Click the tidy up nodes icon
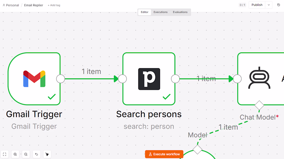This screenshot has height=159, width=284. coord(47,154)
